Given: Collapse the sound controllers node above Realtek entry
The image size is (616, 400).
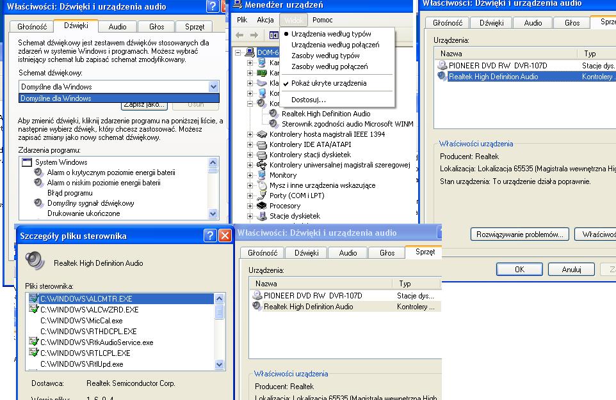Looking at the screenshot, I should click(x=250, y=104).
